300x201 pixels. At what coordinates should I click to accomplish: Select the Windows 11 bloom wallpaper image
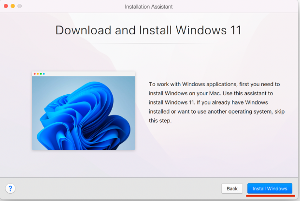(x=84, y=113)
